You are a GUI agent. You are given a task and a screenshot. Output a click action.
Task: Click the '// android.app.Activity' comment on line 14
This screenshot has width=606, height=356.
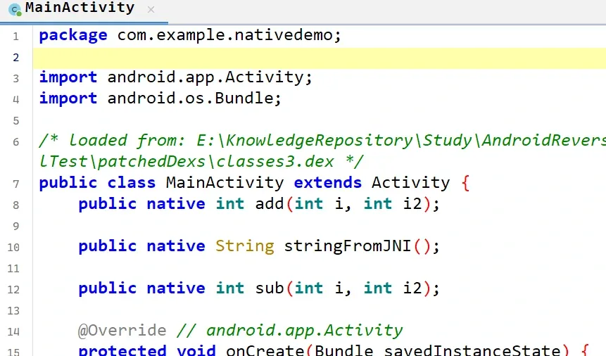coord(290,330)
